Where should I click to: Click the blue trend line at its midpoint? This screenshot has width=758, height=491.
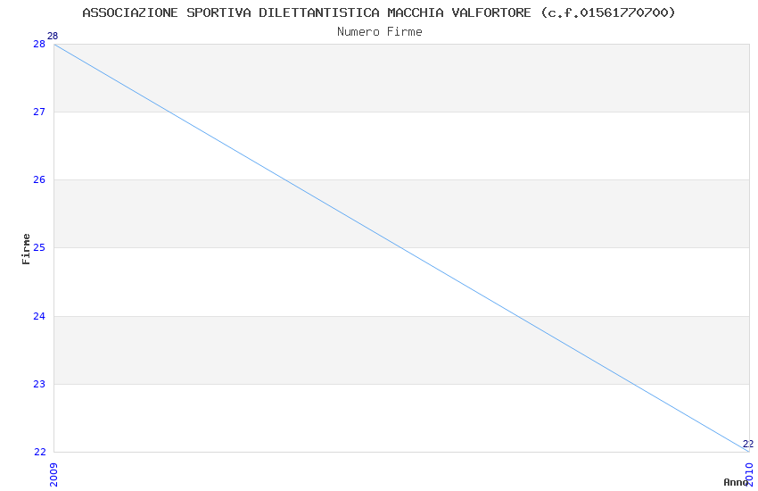click(x=401, y=247)
